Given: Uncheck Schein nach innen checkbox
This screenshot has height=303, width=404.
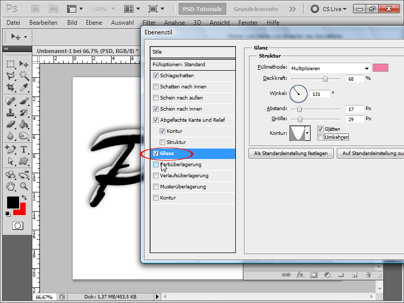Looking at the screenshot, I should pyautogui.click(x=156, y=109).
